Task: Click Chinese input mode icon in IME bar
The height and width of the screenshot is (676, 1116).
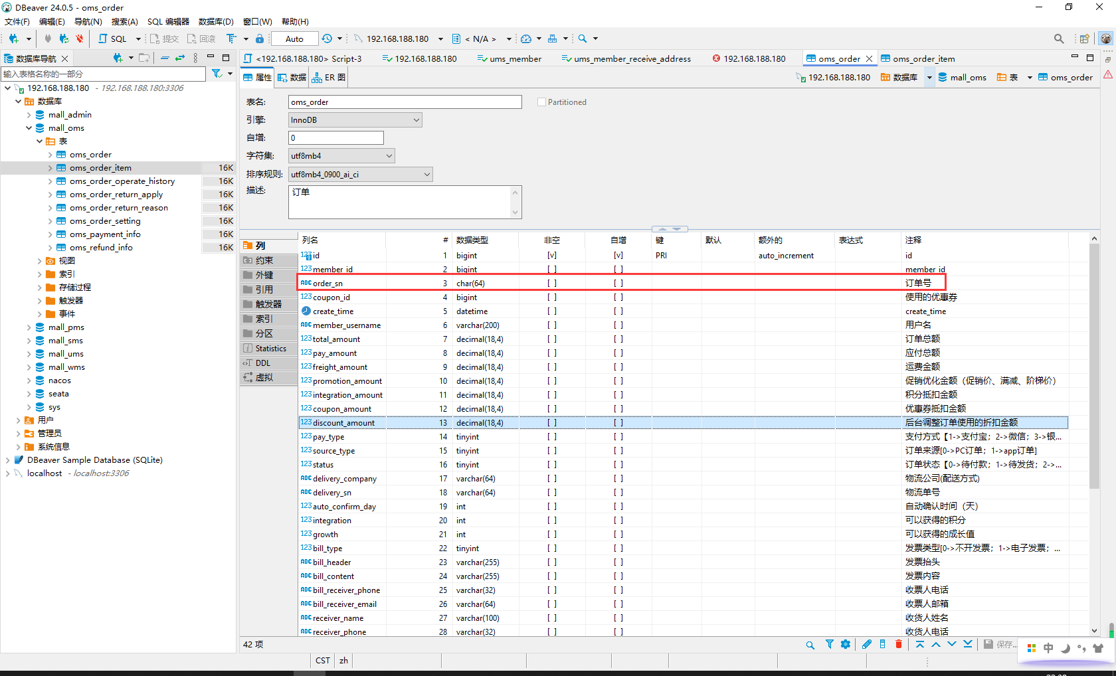Action: (1048, 648)
